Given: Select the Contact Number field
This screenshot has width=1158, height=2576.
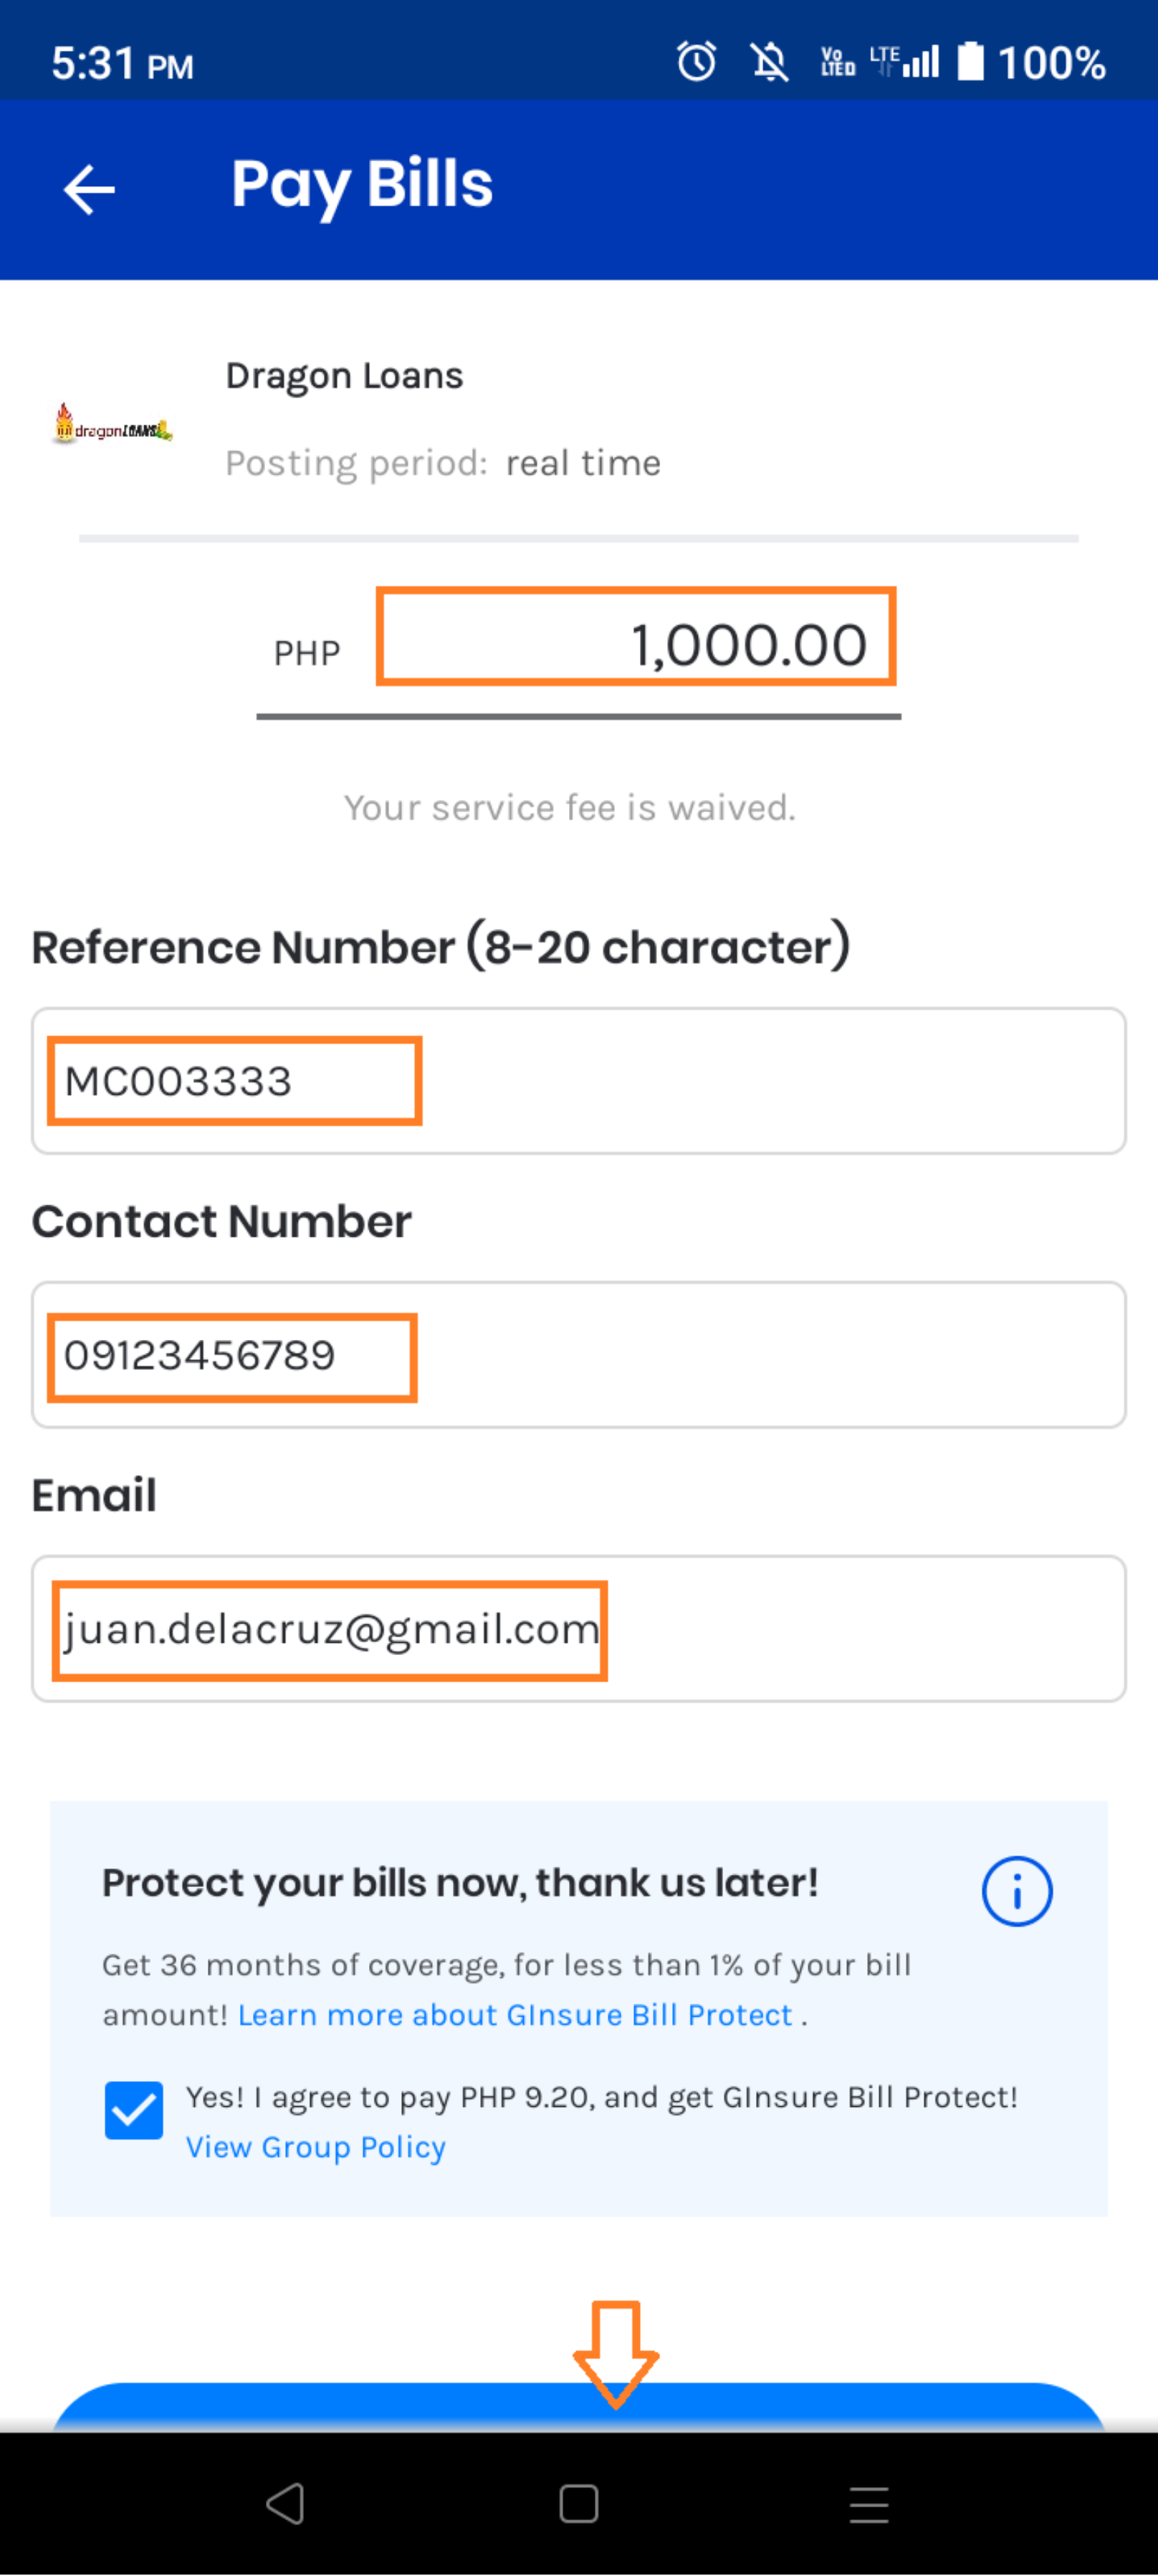Looking at the screenshot, I should tap(578, 1355).
